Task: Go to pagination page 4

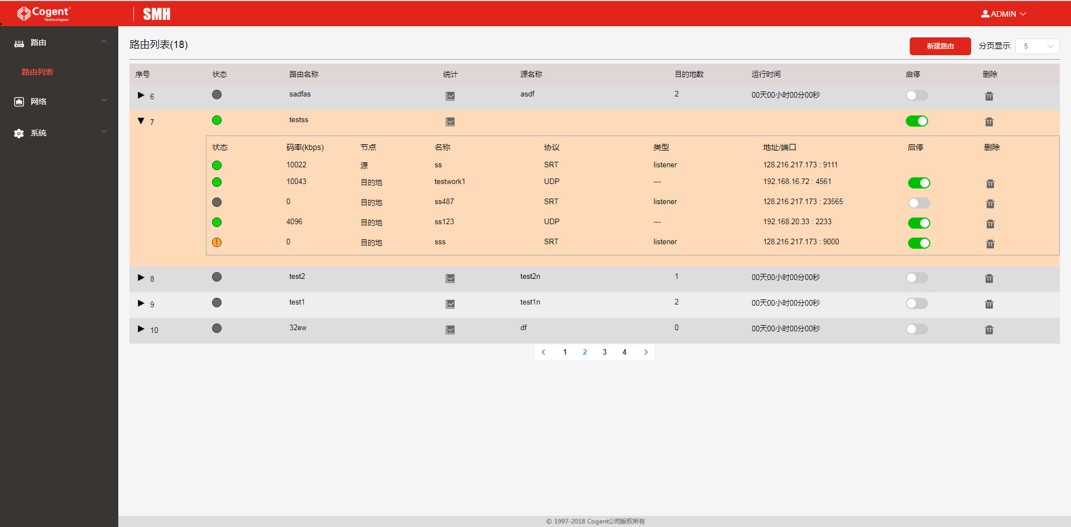Action: (625, 352)
